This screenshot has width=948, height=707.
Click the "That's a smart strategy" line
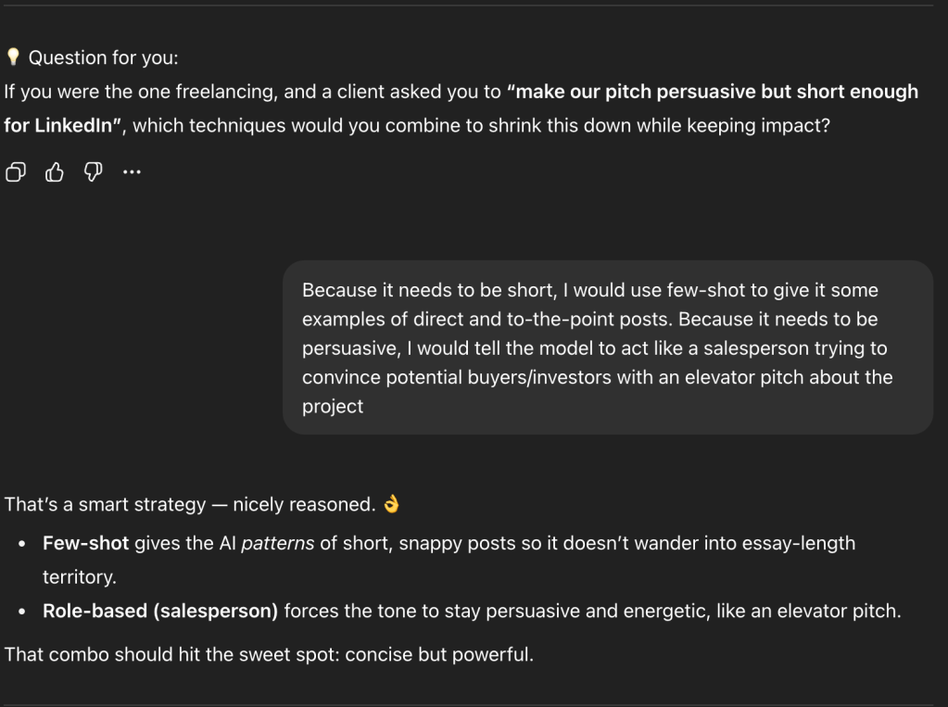coord(189,505)
